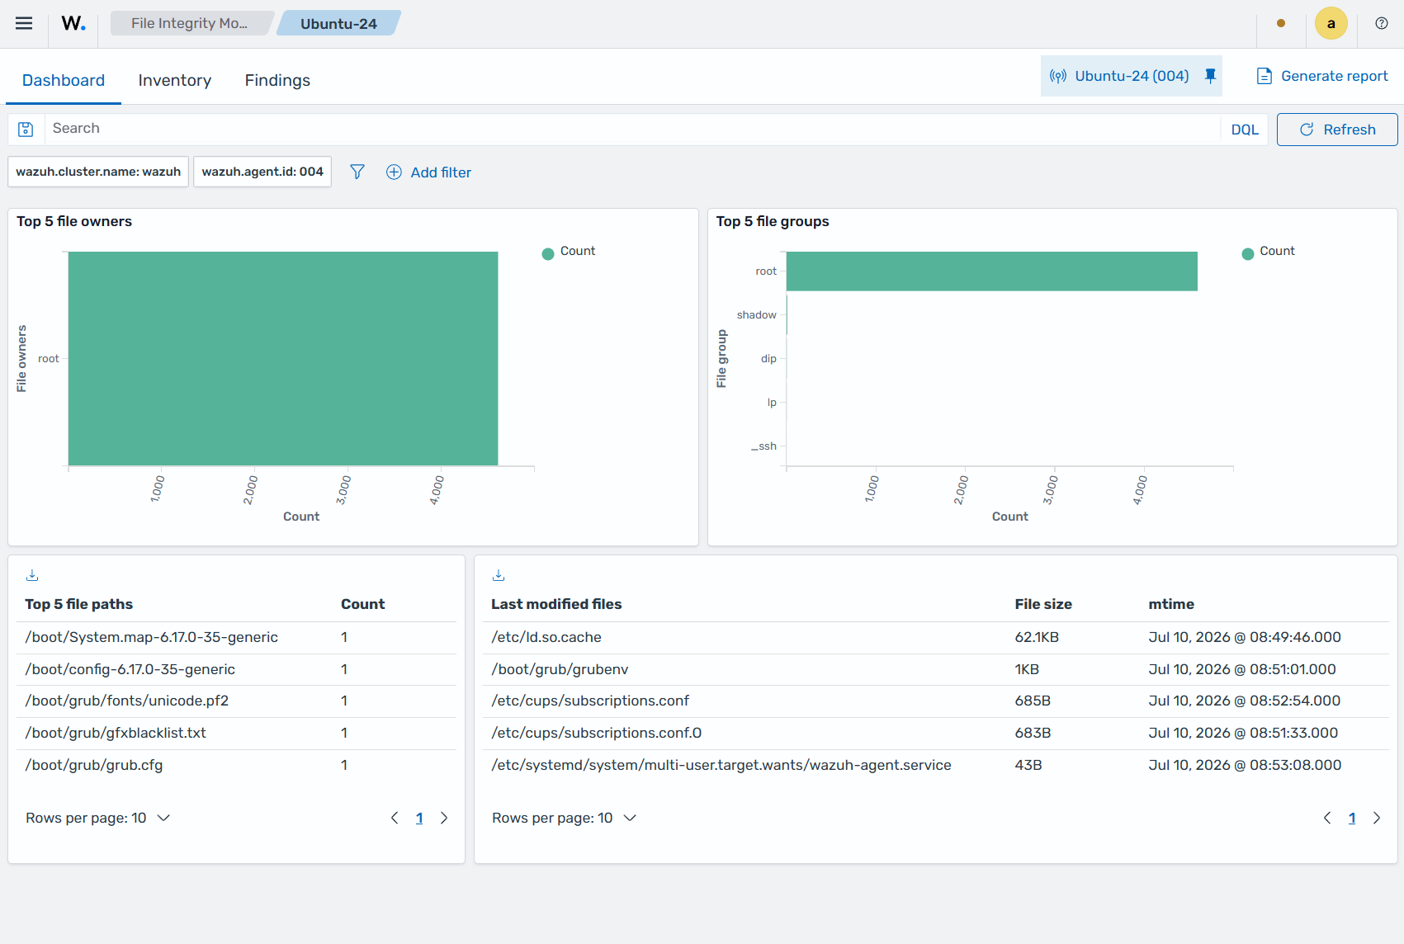The width and height of the screenshot is (1404, 944).
Task: Click the brown status dot indicator
Action: point(1280,23)
